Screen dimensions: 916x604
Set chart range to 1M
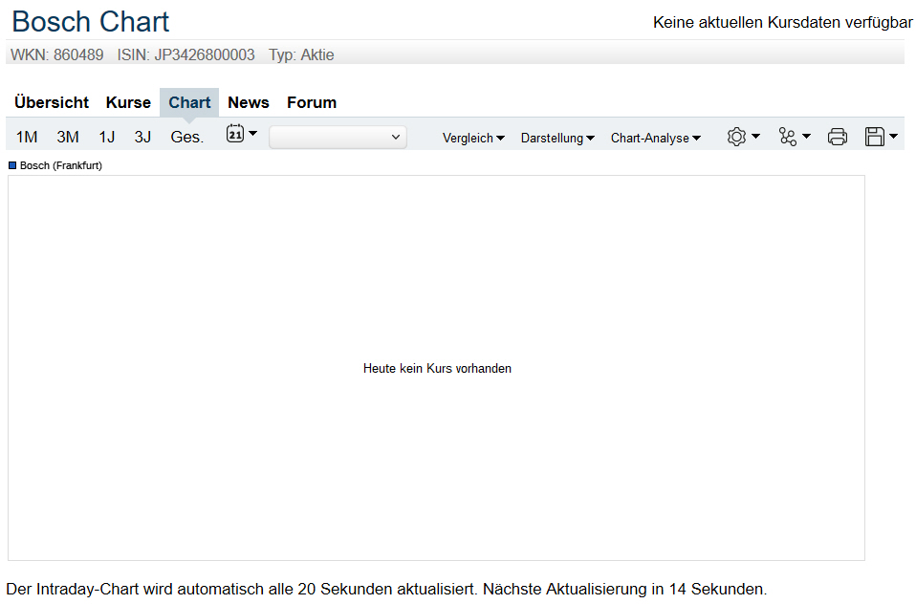27,137
